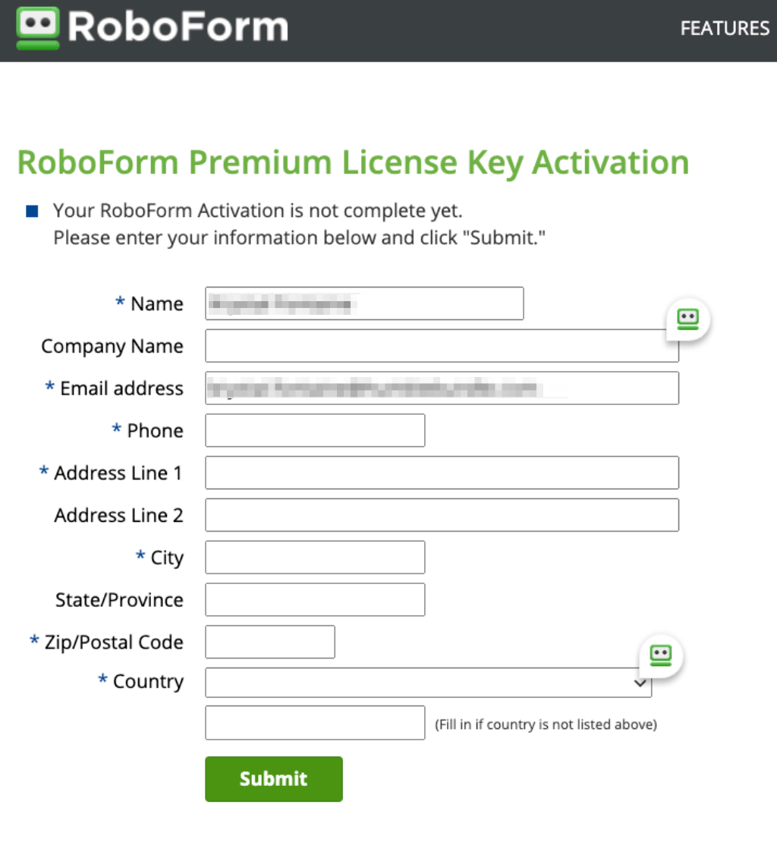This screenshot has width=777, height=842.
Task: Open the Country dropdown list
Action: [429, 682]
